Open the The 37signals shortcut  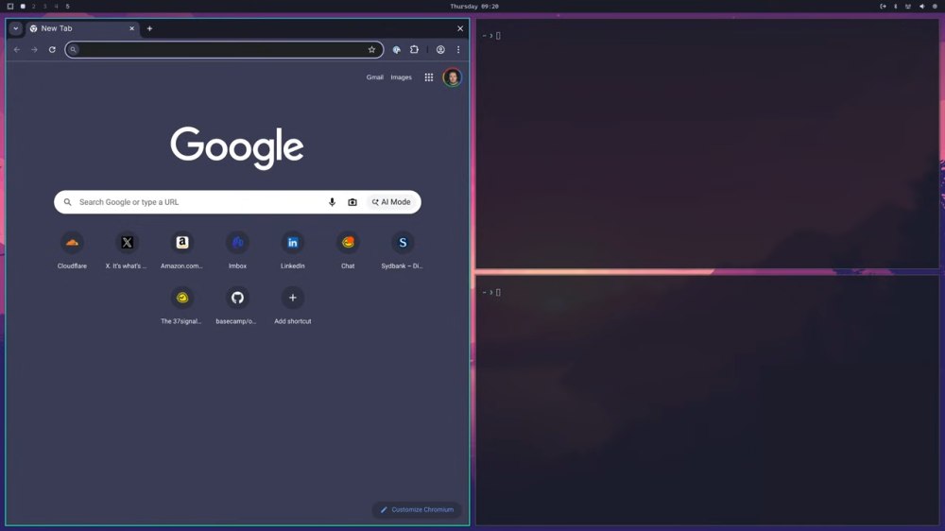182,305
